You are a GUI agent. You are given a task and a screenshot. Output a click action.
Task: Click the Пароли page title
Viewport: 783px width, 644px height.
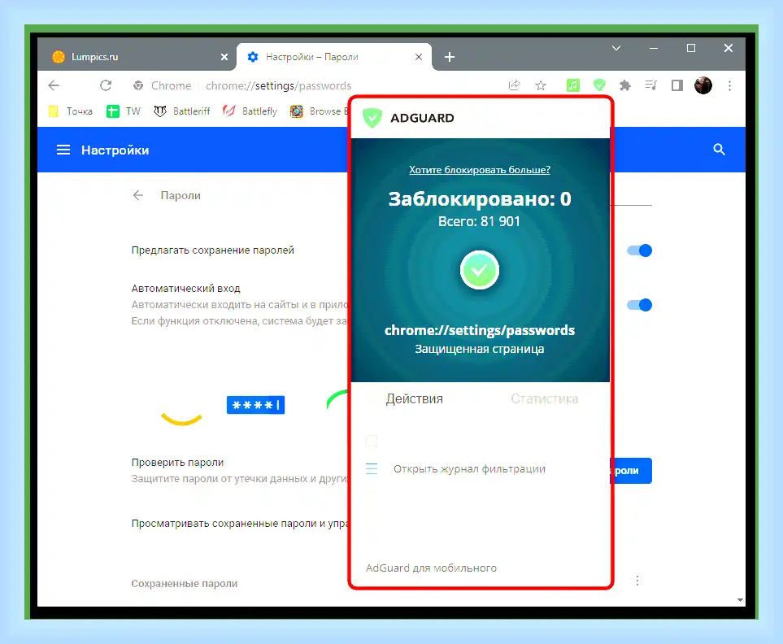point(181,195)
